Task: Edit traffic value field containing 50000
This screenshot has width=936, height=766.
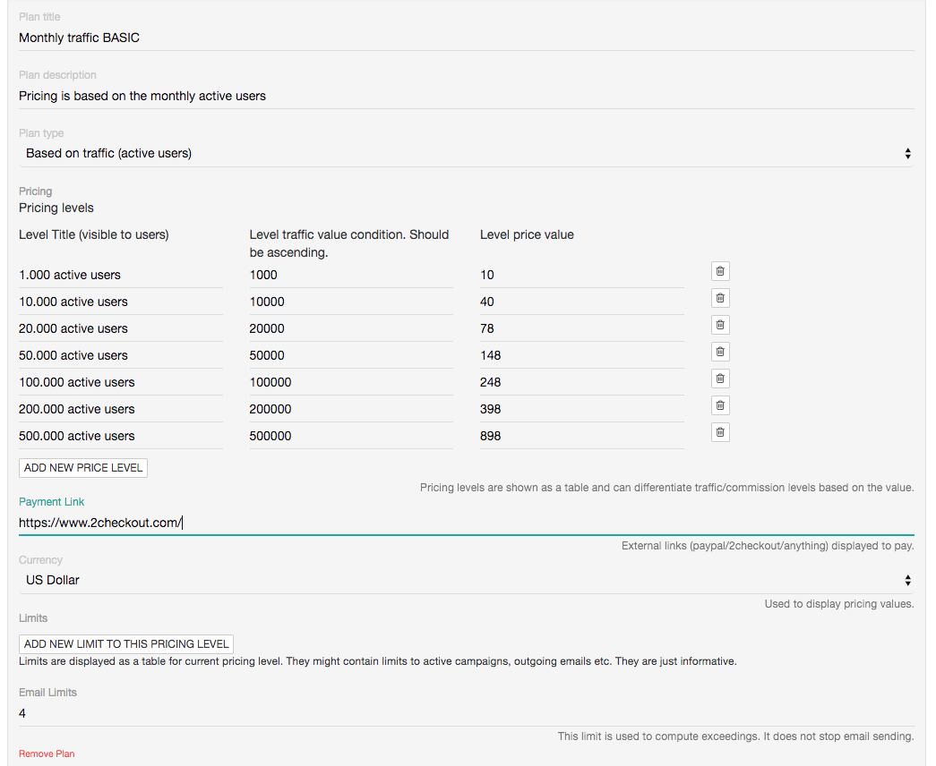Action: [x=351, y=355]
